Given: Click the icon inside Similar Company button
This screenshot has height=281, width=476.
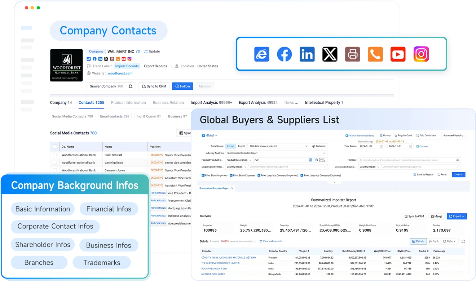Looking at the screenshot, I should point(131,86).
